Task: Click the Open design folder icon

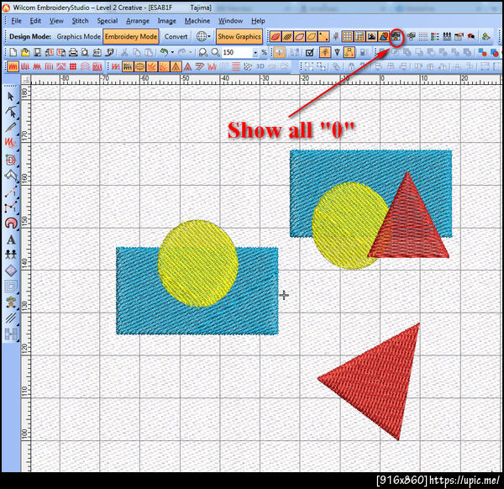Action: pyautogui.click(x=25, y=52)
